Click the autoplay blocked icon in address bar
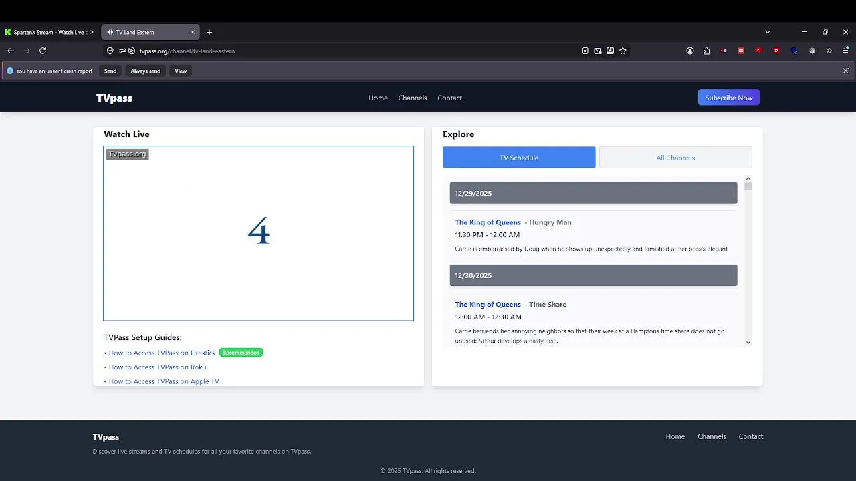 tap(132, 51)
